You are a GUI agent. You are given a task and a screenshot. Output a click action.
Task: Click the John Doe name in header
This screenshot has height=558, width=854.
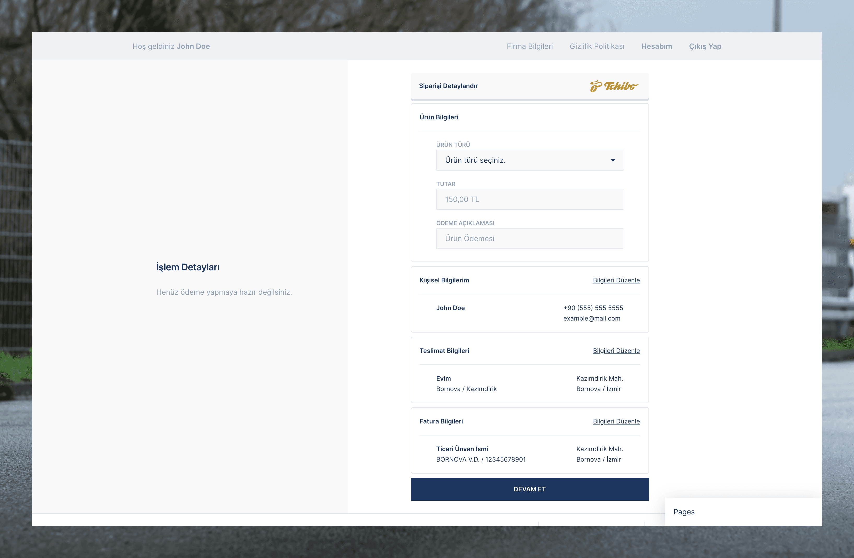pyautogui.click(x=193, y=46)
